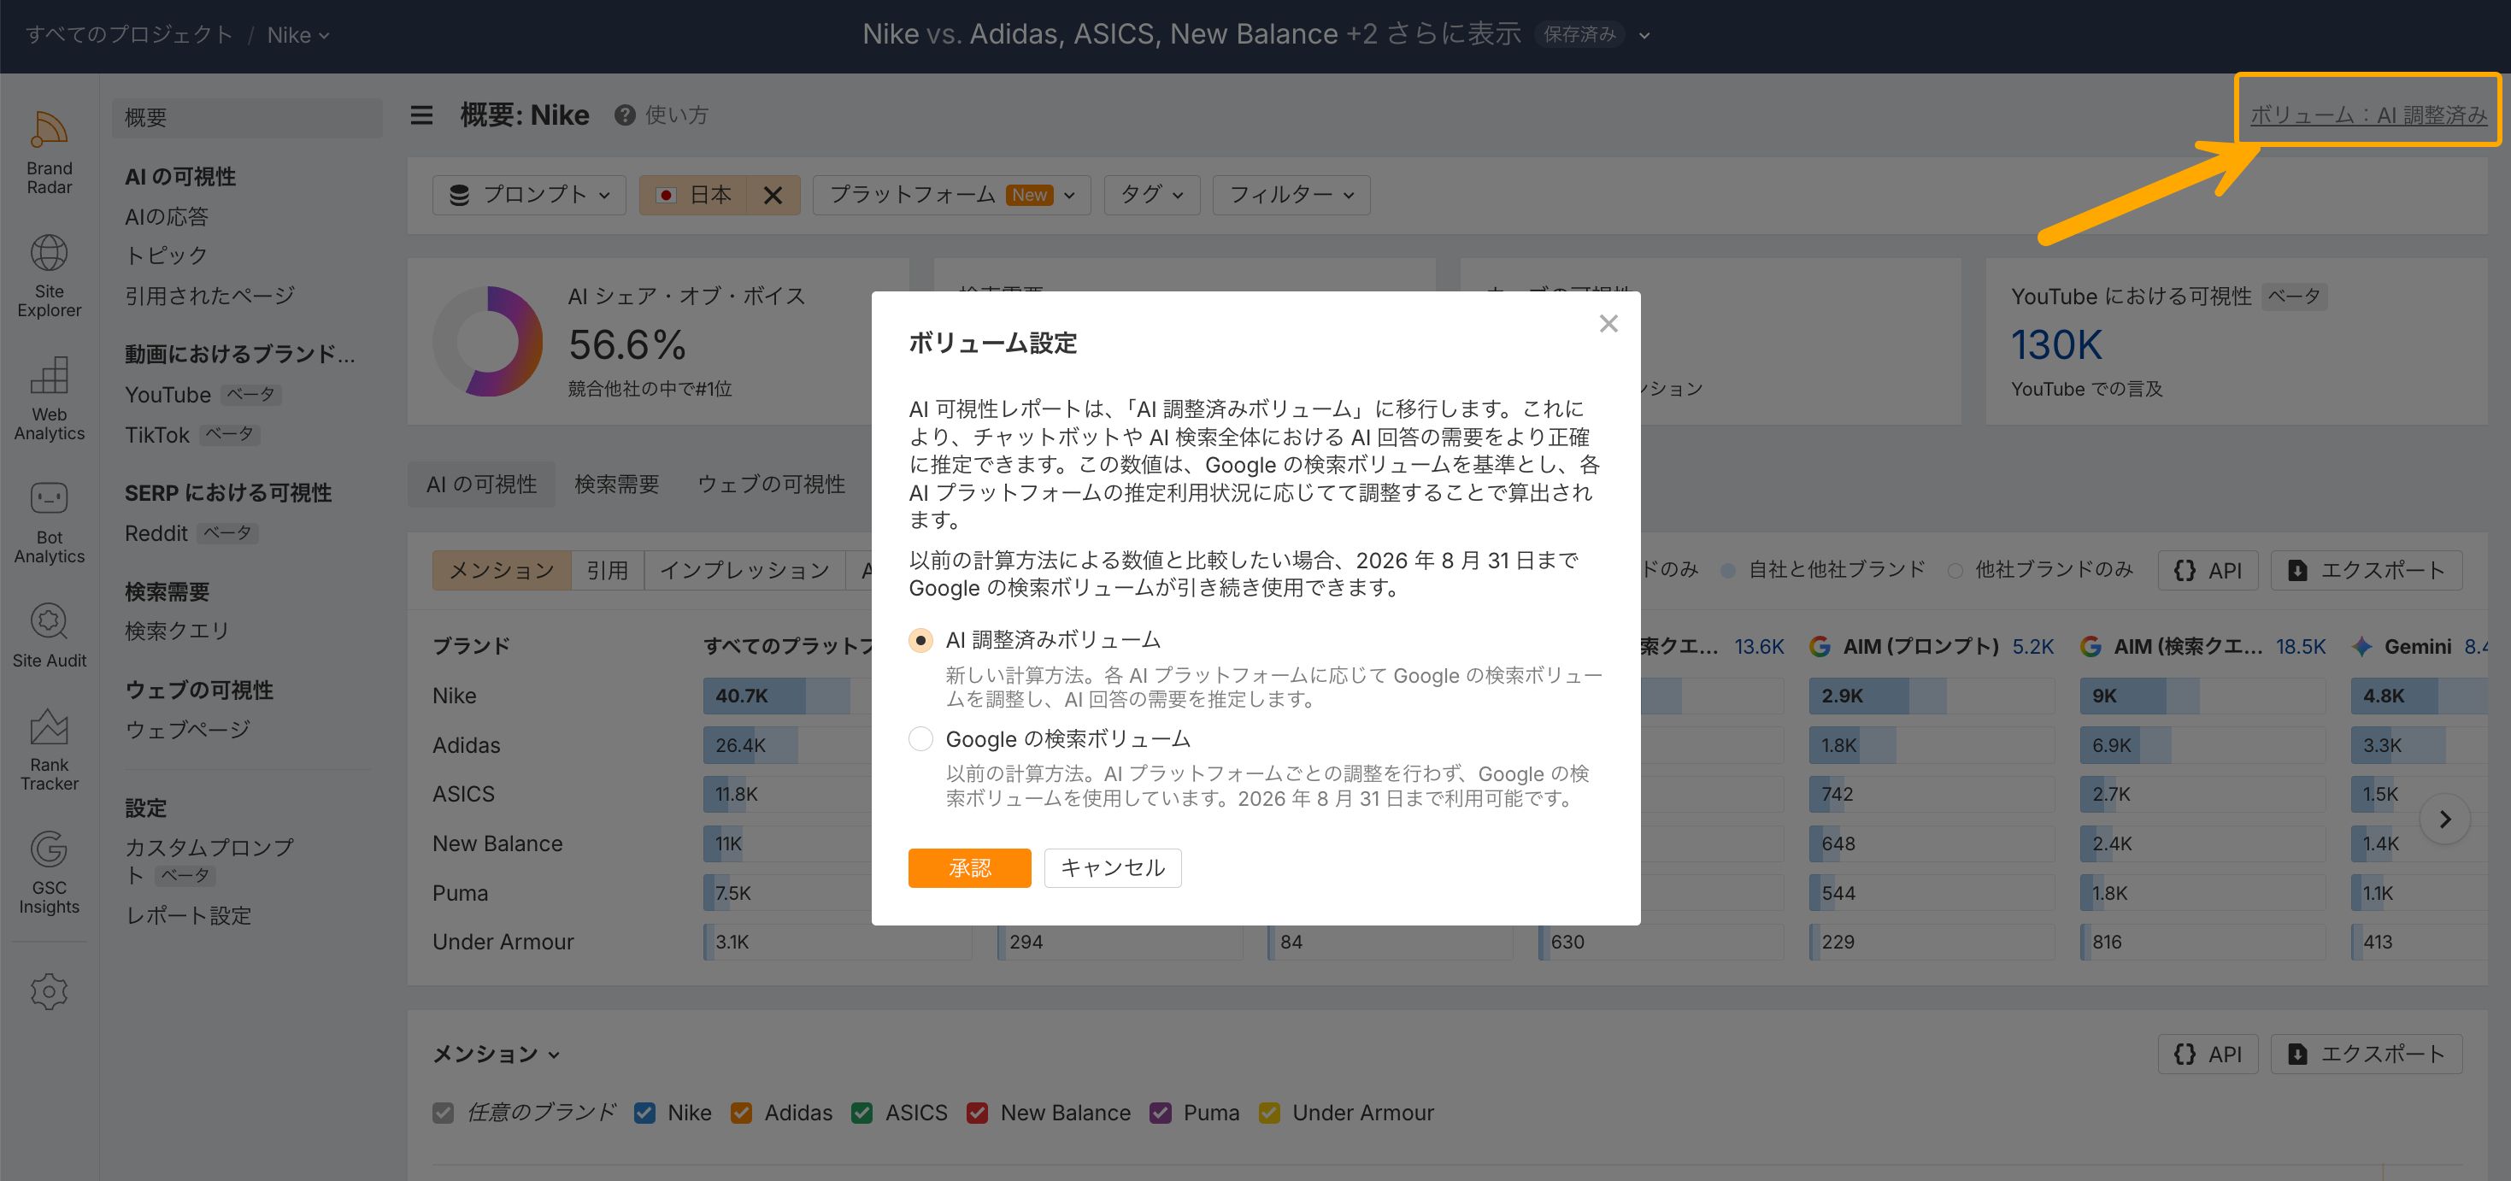Launch Site Audit tool icon
This screenshot has width=2511, height=1181.
point(49,635)
